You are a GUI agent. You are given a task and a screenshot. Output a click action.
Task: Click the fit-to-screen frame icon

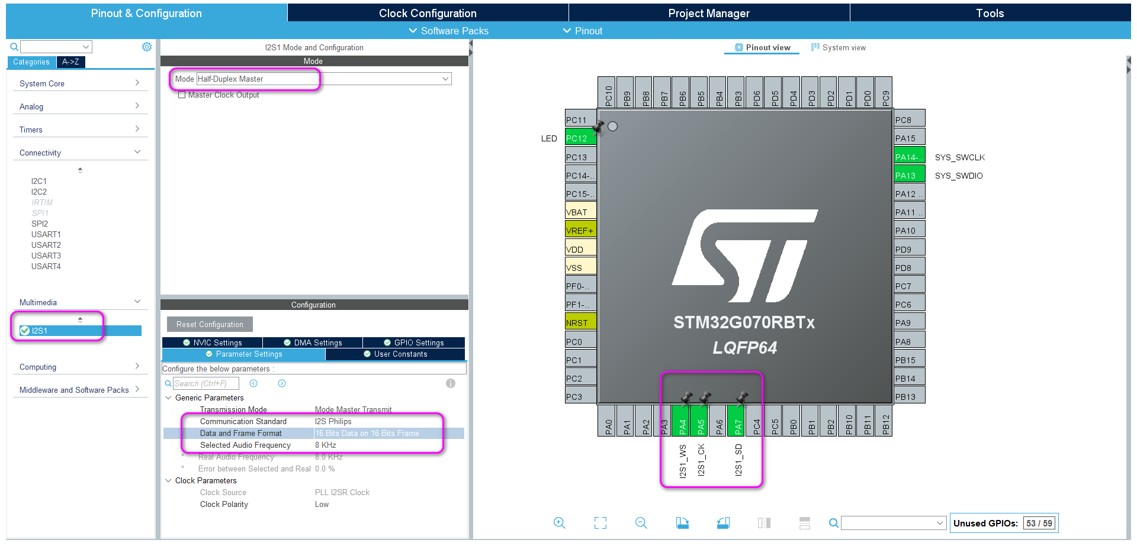tap(600, 523)
